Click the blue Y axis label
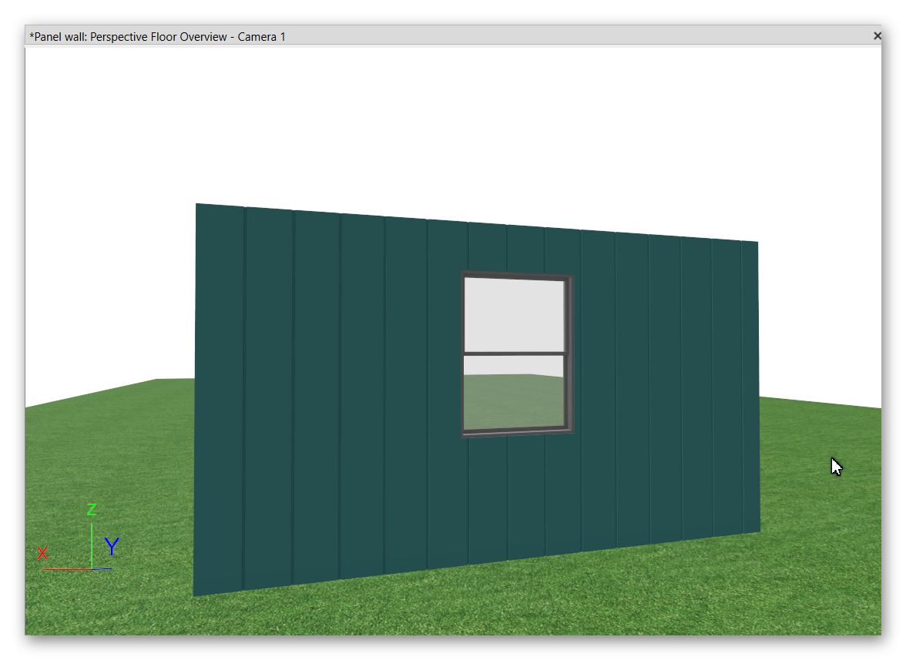The image size is (906, 660). [x=112, y=547]
